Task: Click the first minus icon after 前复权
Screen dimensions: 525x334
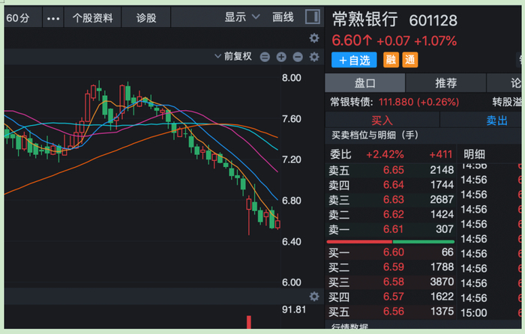Action: [x=265, y=57]
